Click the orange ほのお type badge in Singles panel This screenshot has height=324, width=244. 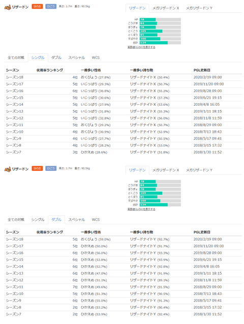(x=37, y=7)
